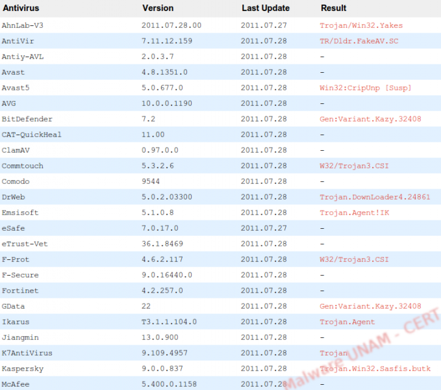Screen dimensions: 441x390
Task: Select the Avast5 antivirus name
Action: pyautogui.click(x=16, y=88)
